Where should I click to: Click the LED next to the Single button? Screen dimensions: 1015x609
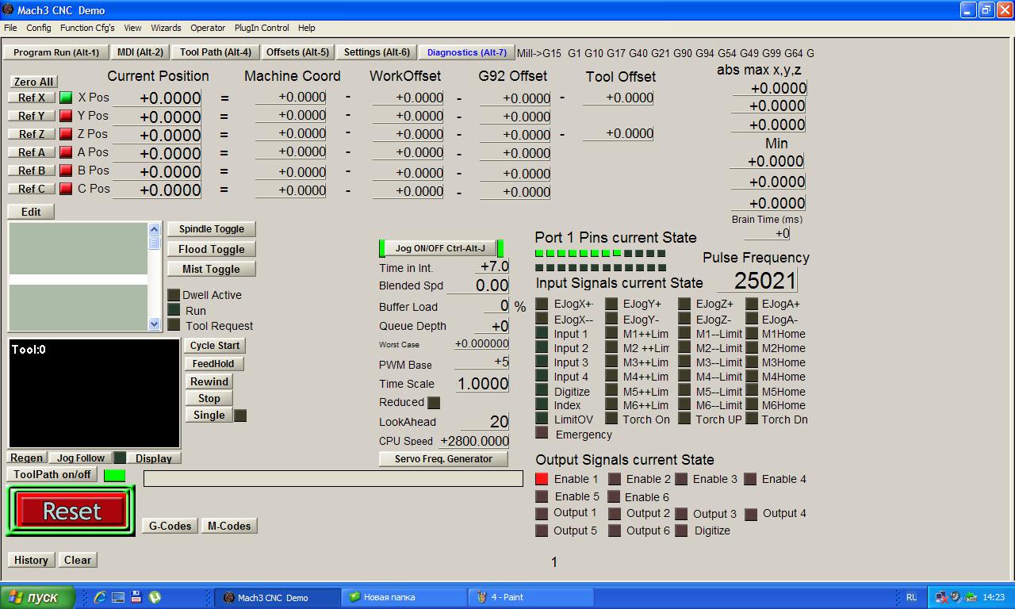click(240, 416)
